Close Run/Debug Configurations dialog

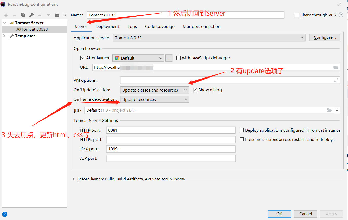(340, 4)
